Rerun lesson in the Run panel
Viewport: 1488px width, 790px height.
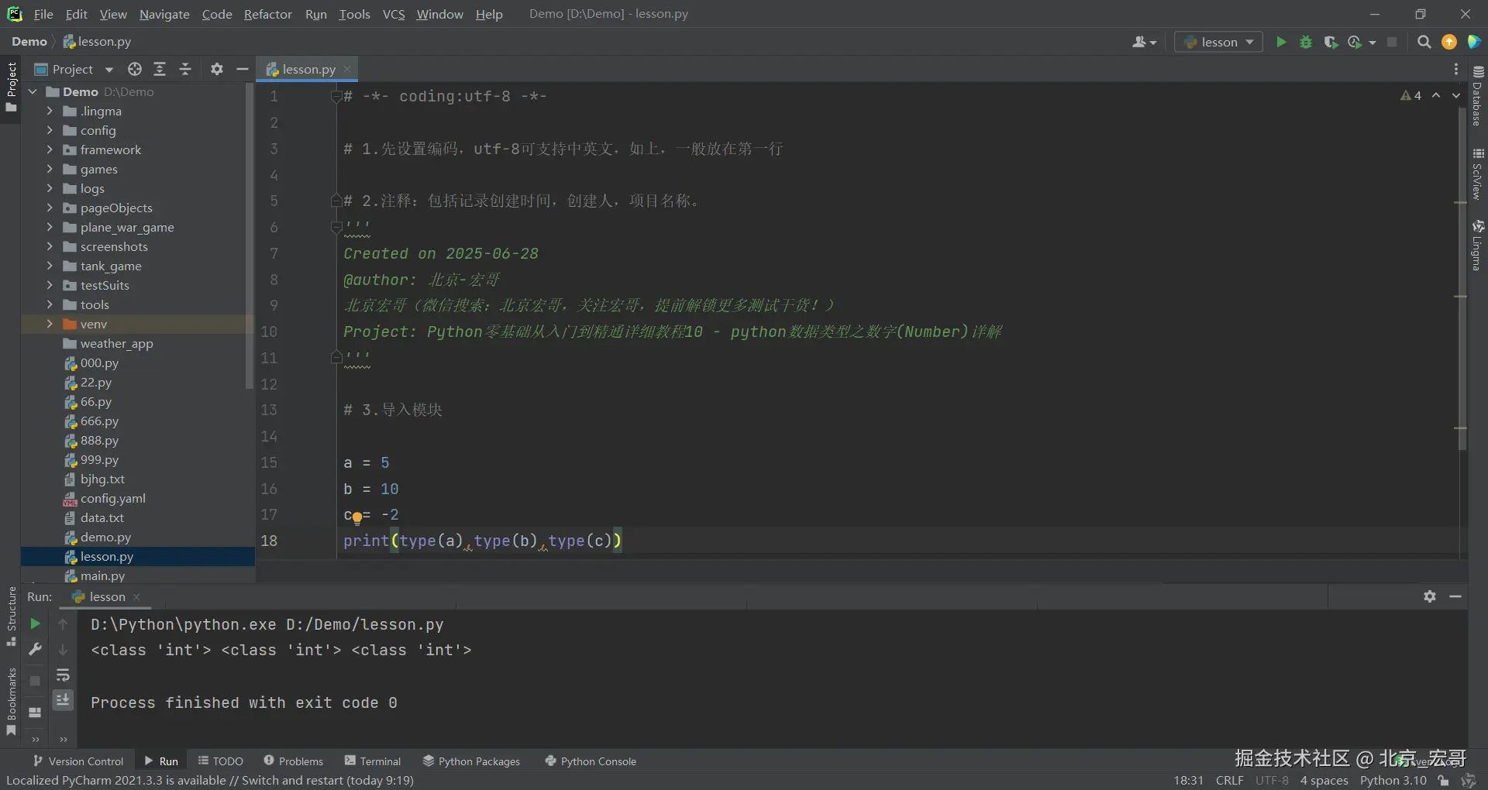pos(35,623)
